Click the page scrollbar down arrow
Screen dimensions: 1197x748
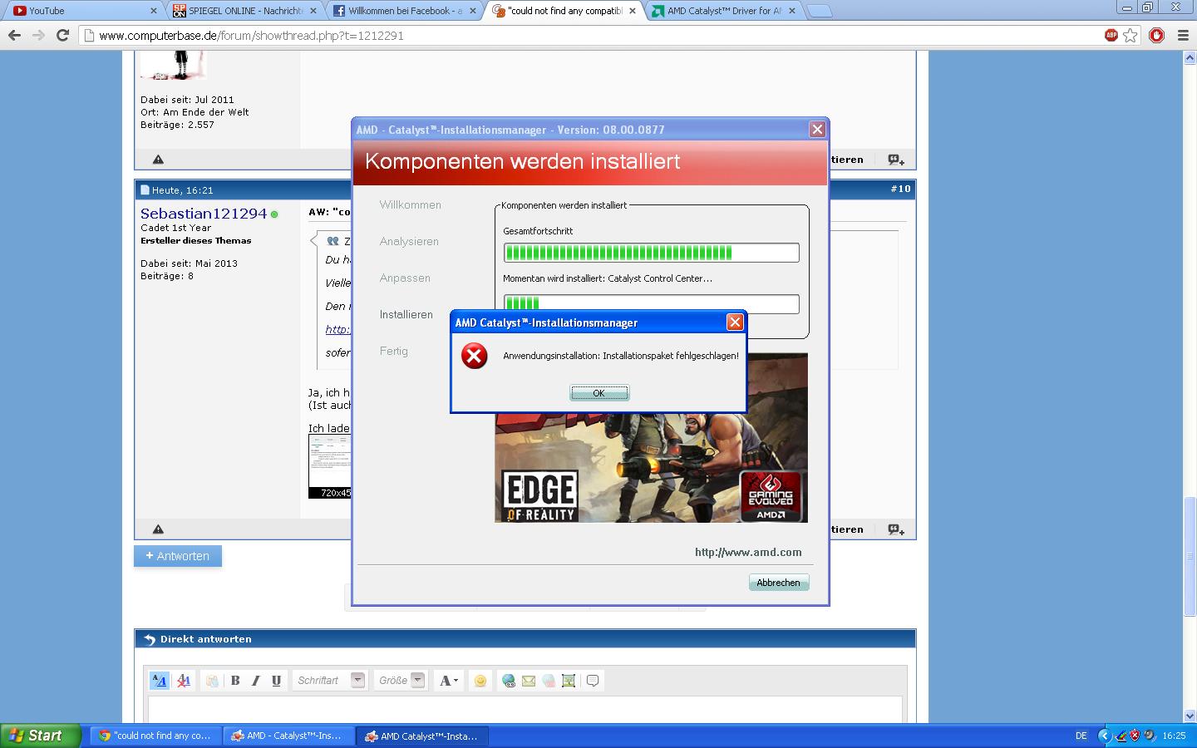click(1190, 716)
